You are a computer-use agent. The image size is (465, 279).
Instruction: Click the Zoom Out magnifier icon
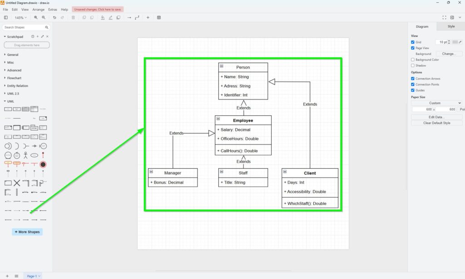pyautogui.click(x=44, y=18)
